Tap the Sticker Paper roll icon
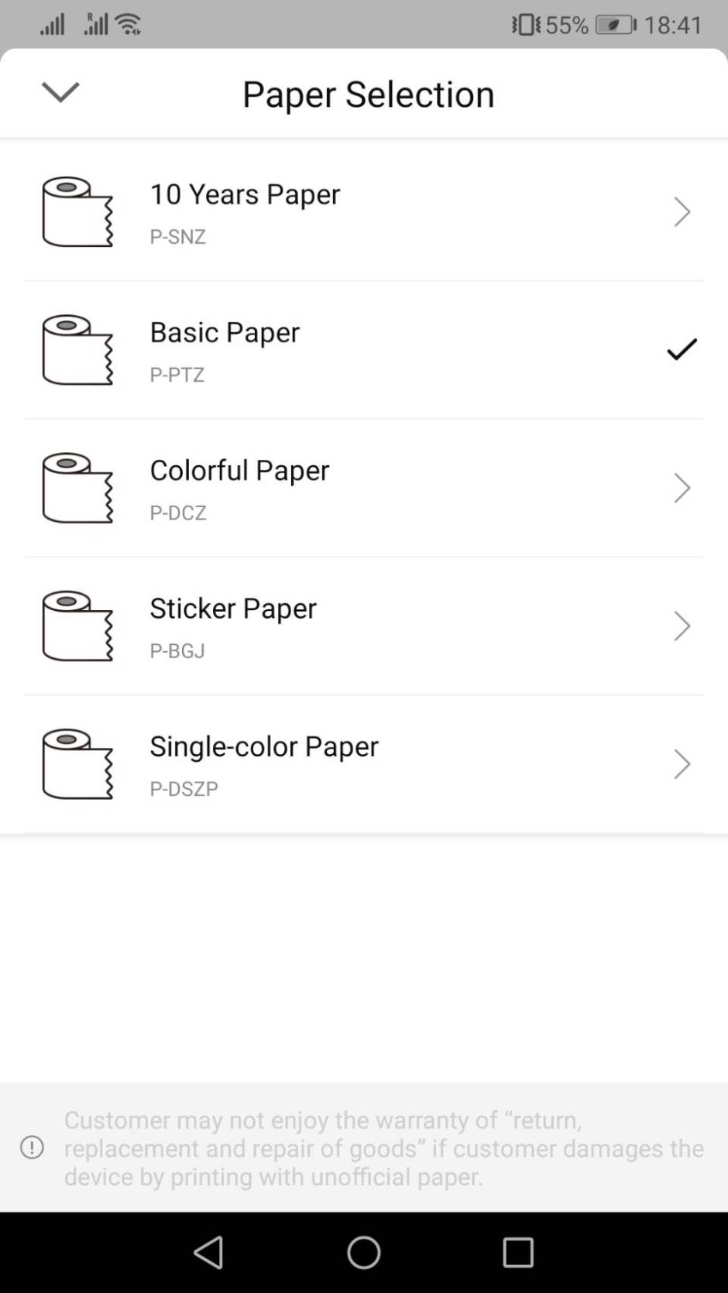The height and width of the screenshot is (1293, 728). click(x=77, y=626)
